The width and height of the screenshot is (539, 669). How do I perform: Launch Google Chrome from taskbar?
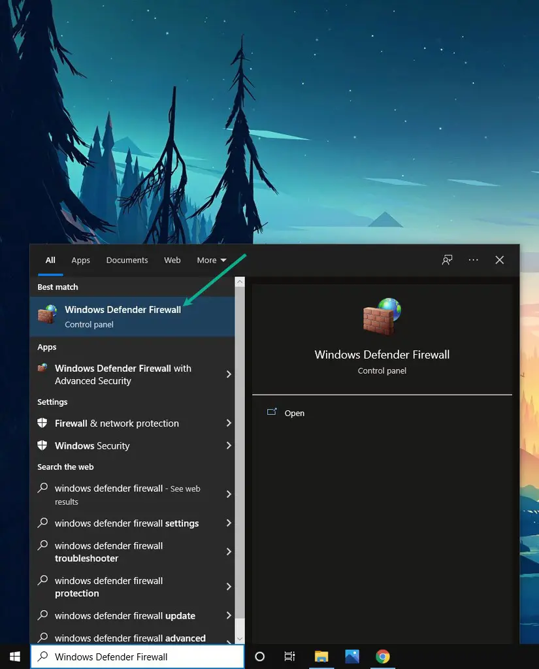[x=383, y=657]
